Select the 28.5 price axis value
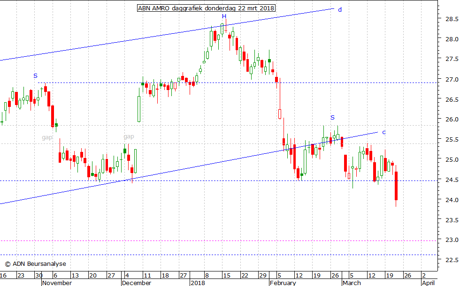The image size is (460, 286). (452, 19)
